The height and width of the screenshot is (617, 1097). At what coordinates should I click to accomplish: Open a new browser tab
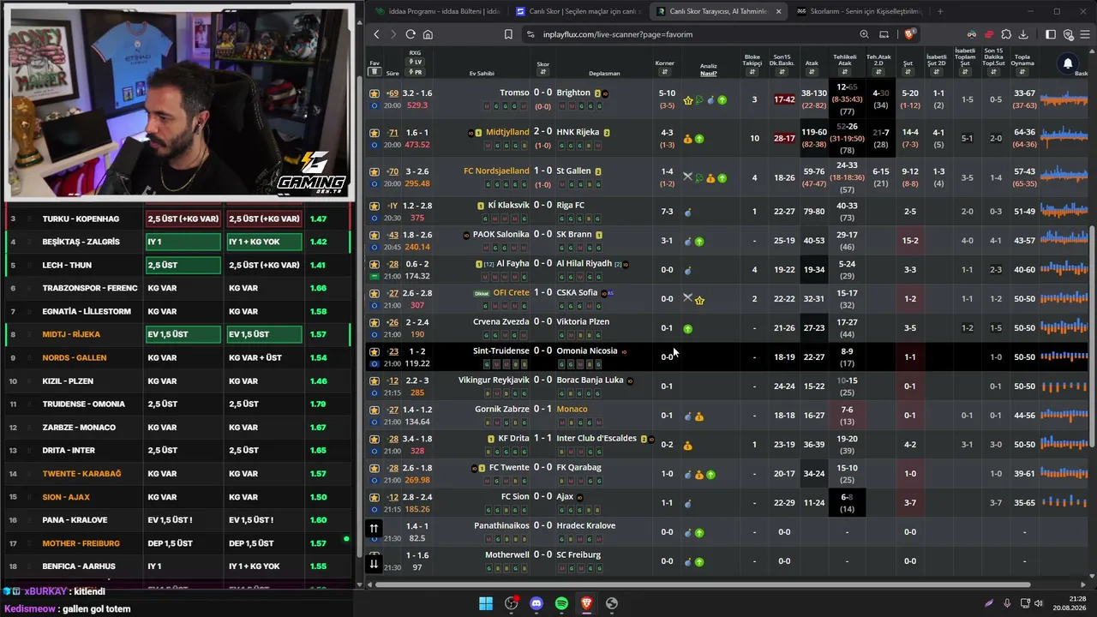click(x=940, y=11)
